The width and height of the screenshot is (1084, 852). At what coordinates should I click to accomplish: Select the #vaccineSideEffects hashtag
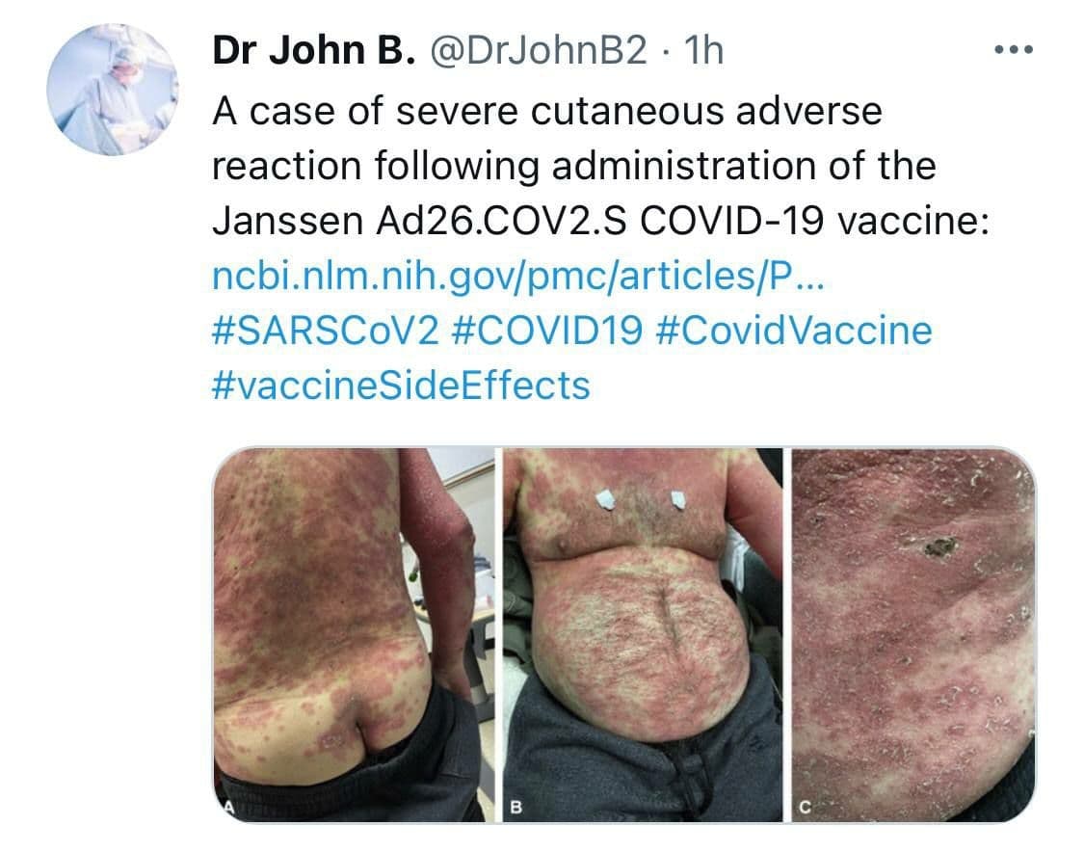coord(401,386)
